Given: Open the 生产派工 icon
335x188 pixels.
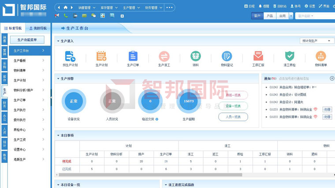Looking at the screenshot, I should 164,56.
